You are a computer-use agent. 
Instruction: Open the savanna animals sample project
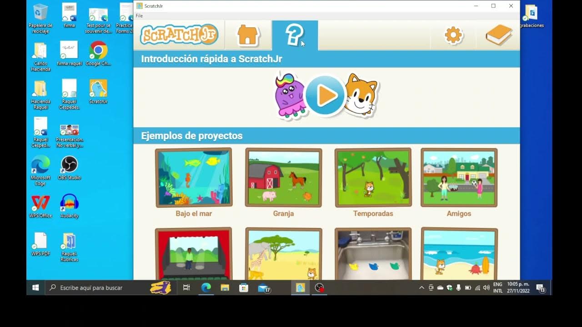[283, 254]
